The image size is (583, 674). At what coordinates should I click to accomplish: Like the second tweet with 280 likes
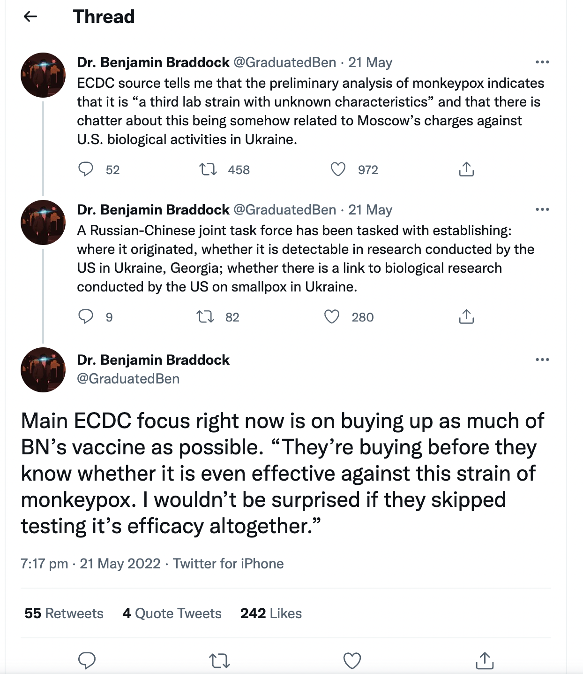coord(332,317)
